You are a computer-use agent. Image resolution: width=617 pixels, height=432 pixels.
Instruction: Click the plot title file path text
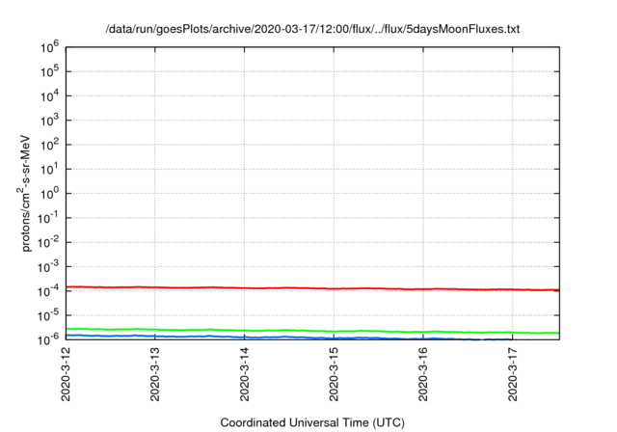[312, 29]
